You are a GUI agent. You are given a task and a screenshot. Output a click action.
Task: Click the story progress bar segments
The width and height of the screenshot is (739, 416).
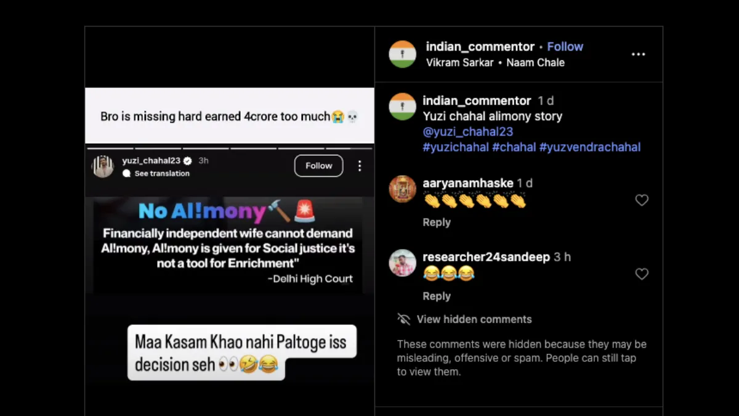pos(230,149)
